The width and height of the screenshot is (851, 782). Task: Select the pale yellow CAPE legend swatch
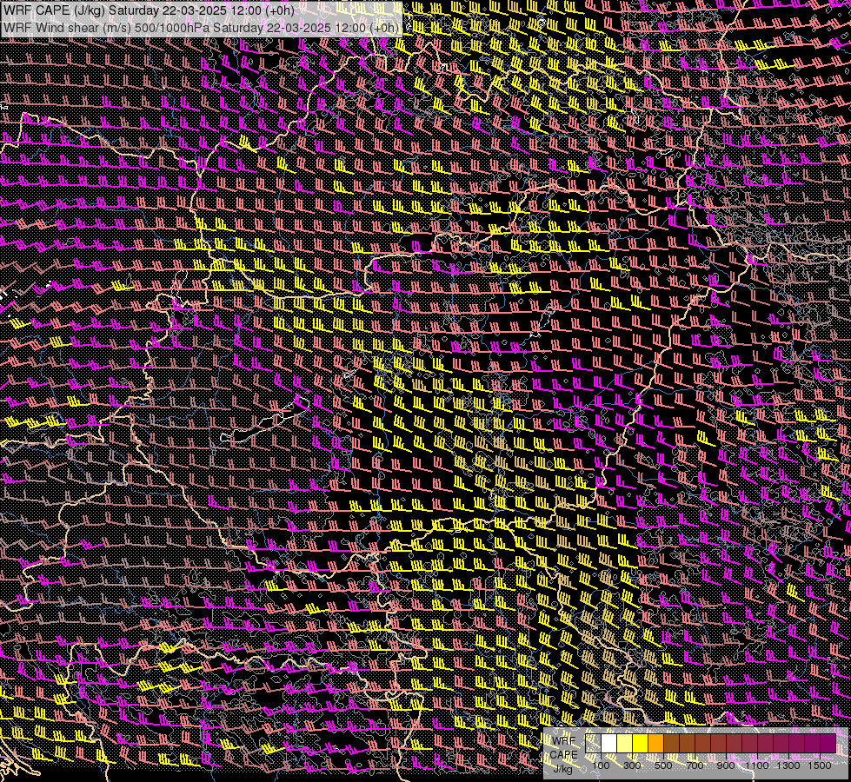point(625,744)
